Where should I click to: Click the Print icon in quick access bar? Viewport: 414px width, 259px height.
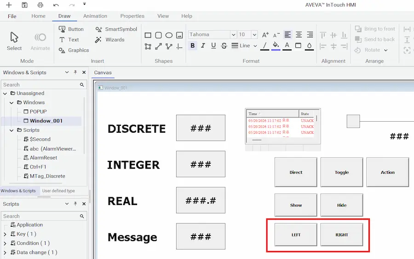point(40,5)
